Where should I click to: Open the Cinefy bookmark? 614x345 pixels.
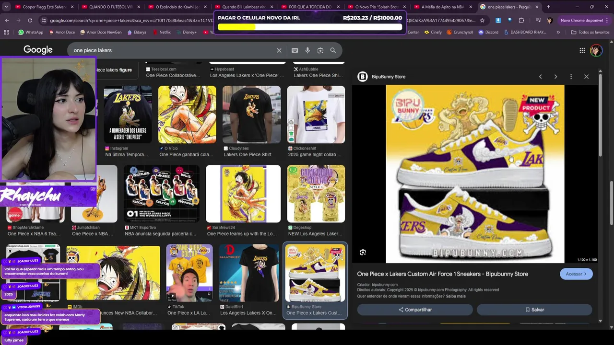coord(433,32)
